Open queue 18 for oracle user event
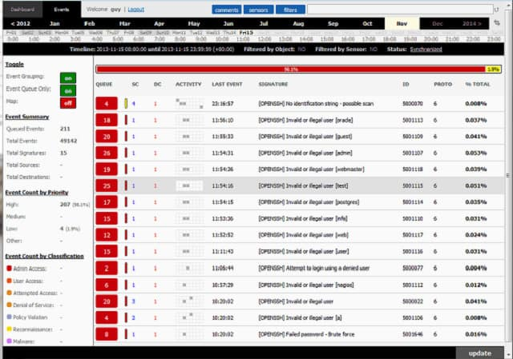The width and height of the screenshot is (513, 359). click(x=107, y=120)
